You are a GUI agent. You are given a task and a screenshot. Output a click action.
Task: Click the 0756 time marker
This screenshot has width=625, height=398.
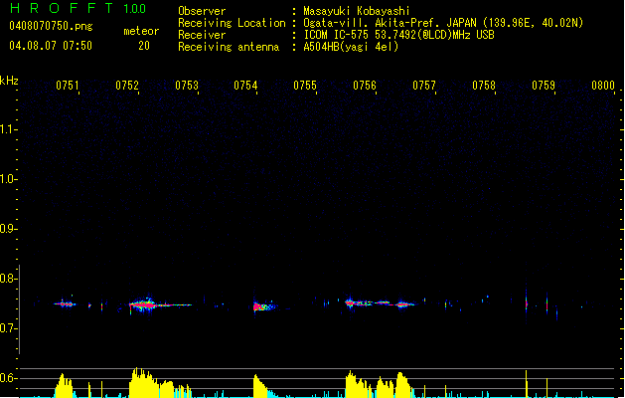coord(365,86)
